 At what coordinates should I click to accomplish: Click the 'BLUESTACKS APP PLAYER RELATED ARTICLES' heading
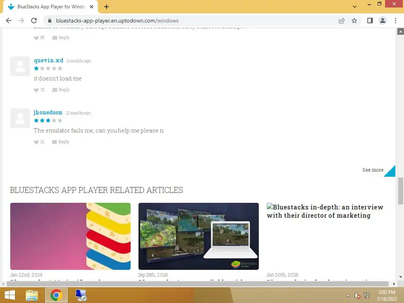pos(96,190)
